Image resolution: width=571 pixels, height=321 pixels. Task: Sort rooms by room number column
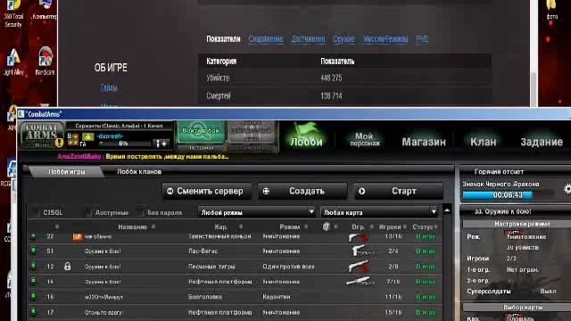pyautogui.click(x=57, y=226)
